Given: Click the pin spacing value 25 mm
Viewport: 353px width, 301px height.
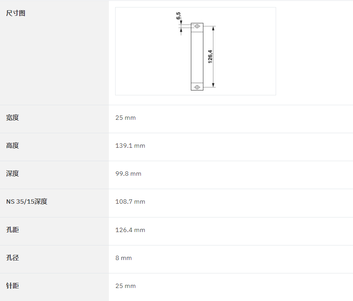Looking at the screenshot, I should tap(125, 286).
